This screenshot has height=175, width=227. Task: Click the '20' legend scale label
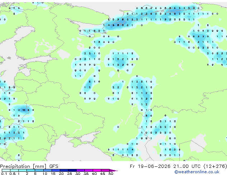[61, 174]
